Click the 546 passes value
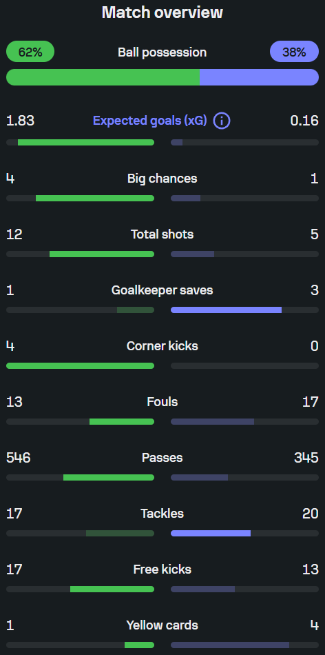Screen dimensions: 325x655 pyautogui.click(x=19, y=458)
